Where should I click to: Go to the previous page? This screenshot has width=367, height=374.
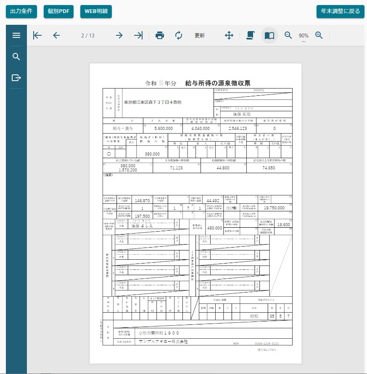click(x=56, y=35)
